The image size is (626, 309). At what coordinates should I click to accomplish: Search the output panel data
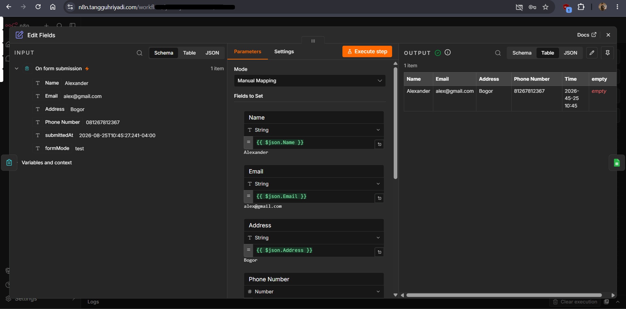pos(498,53)
